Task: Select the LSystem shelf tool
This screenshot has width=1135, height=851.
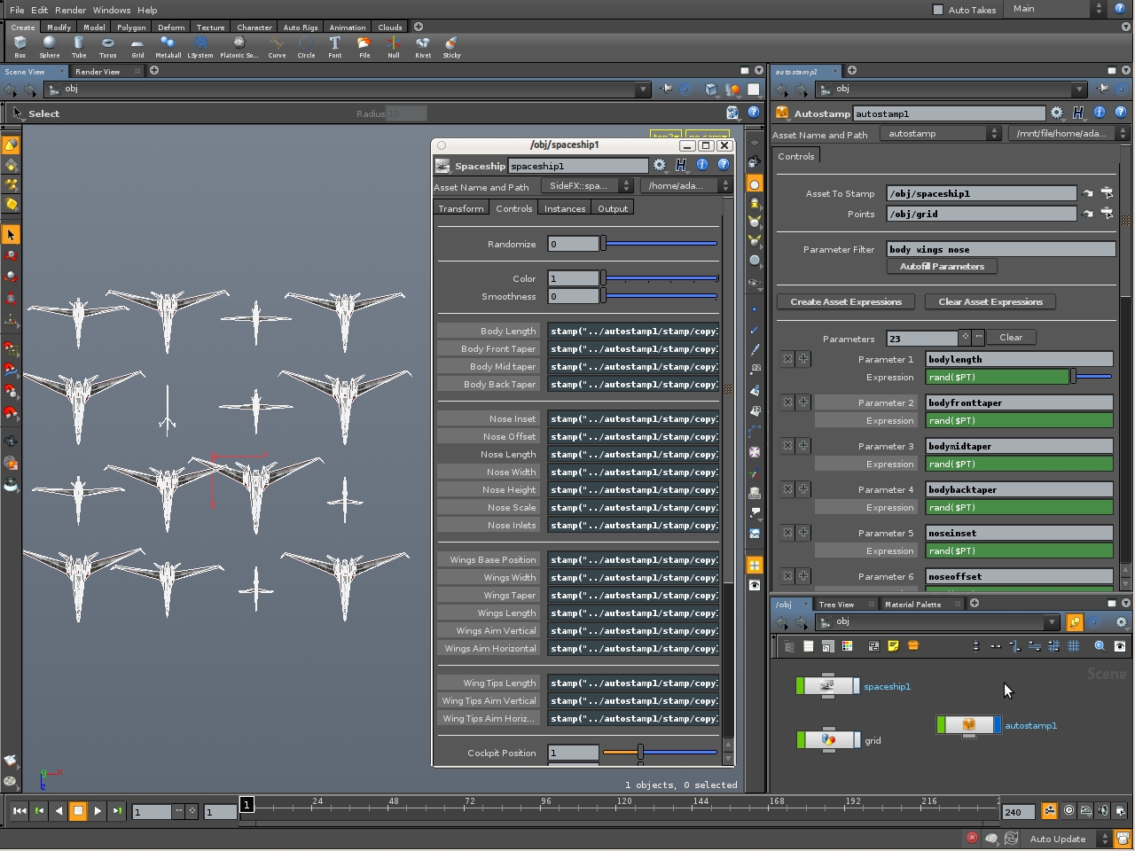Action: 200,47
